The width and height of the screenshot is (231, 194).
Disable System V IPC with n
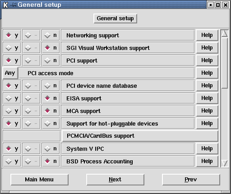click(51, 149)
